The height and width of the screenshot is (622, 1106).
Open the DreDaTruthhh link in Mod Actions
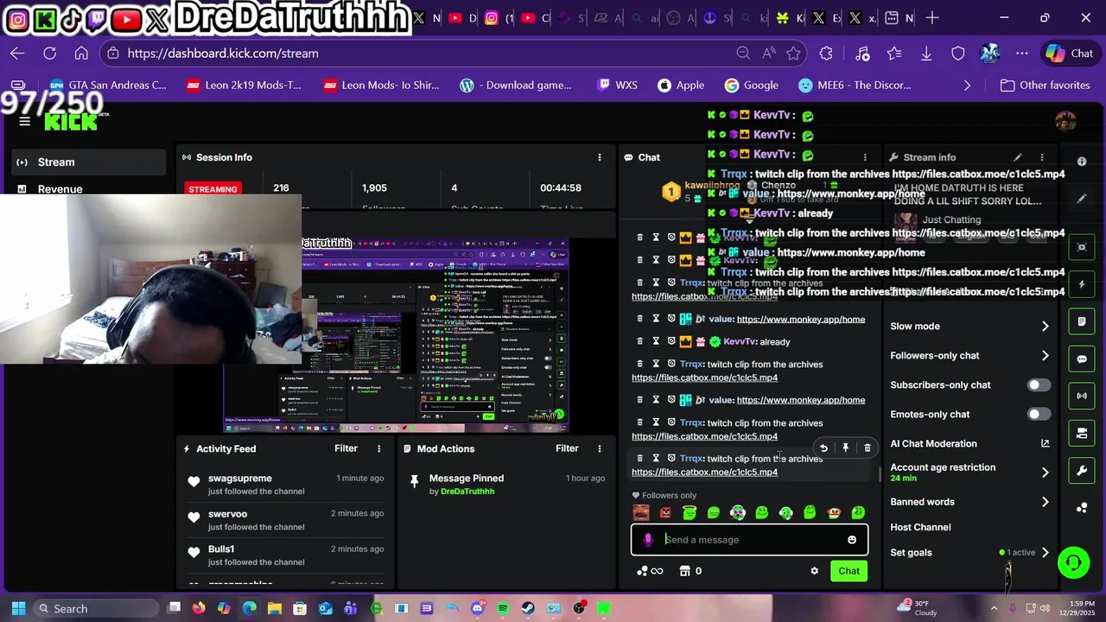(x=467, y=492)
